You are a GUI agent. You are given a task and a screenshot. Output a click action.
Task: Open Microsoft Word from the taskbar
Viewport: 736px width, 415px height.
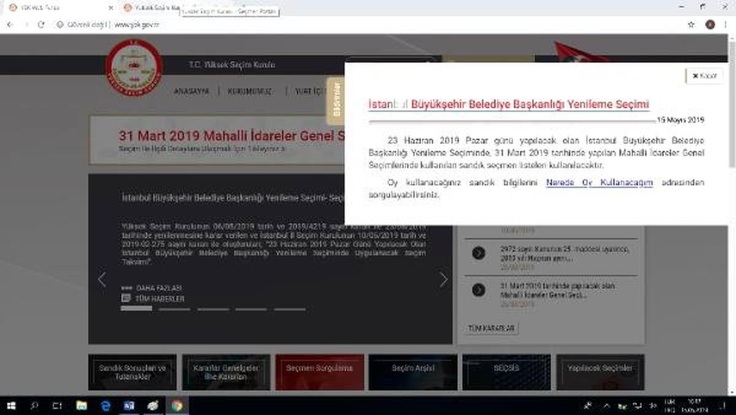click(129, 406)
